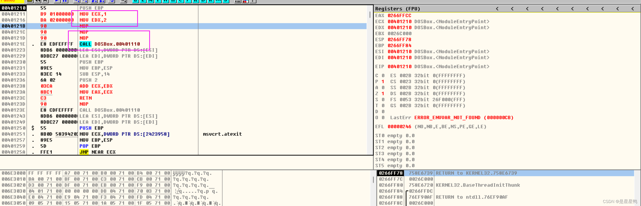The image size is (641, 206).
Task: Click the rightmost '<' arrow in Registers header
Action: click(x=632, y=9)
